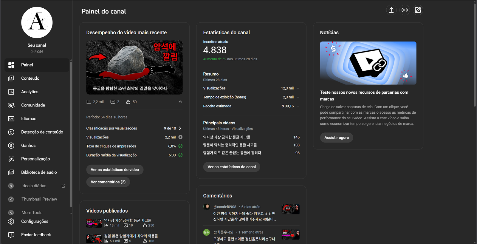
Task: Open commenter @최문수-e2j profile link
Action: click(224, 232)
